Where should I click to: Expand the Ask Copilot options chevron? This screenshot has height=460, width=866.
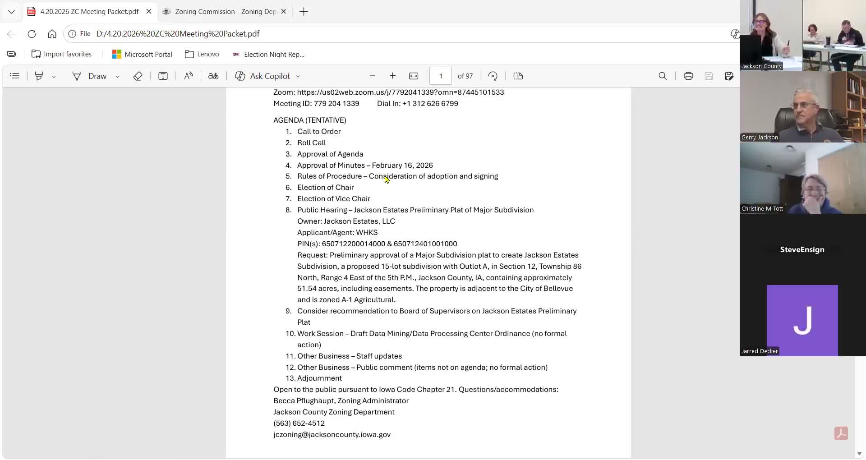pyautogui.click(x=298, y=76)
